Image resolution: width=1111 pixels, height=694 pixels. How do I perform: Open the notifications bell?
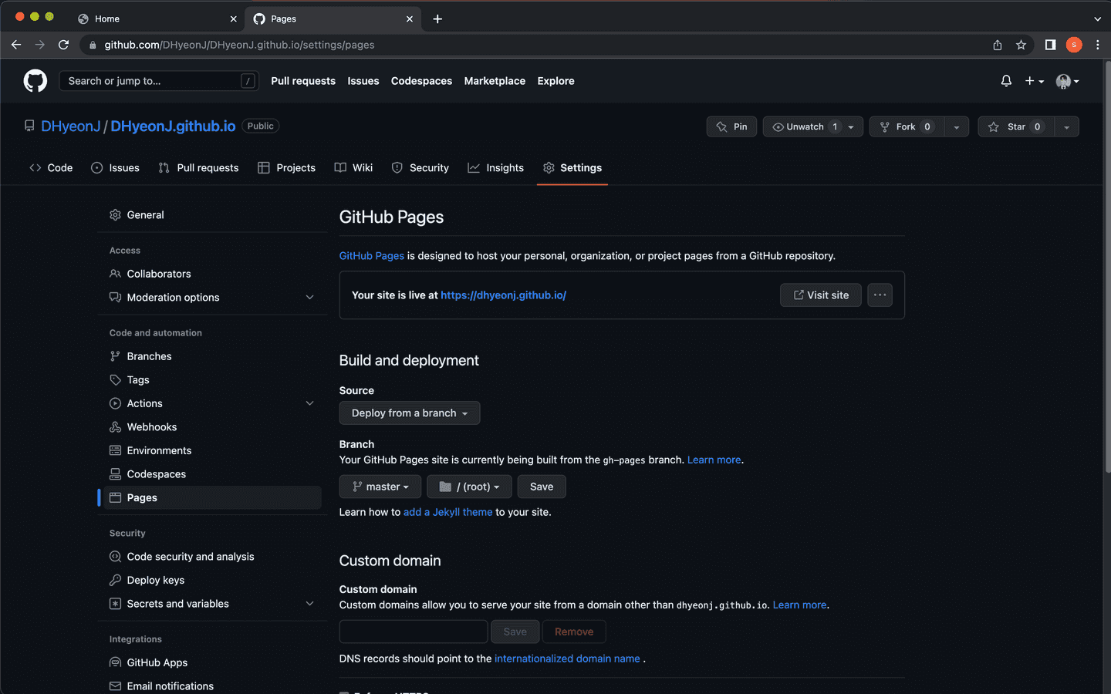click(1006, 81)
